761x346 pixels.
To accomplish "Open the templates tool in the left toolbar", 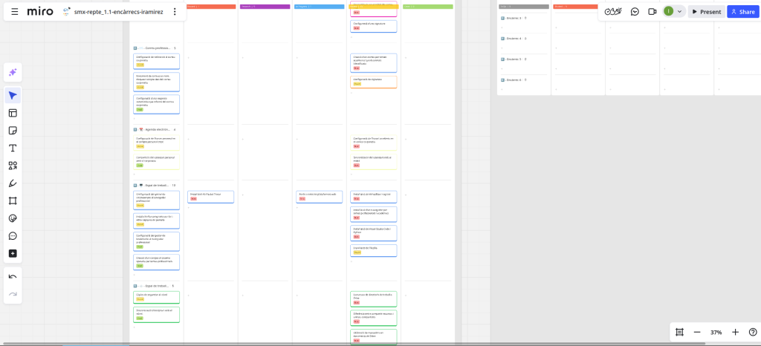I will click(13, 113).
